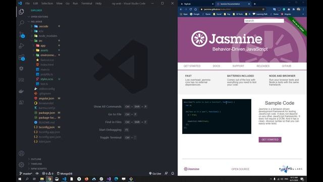Click the eye icon in the status bar

tap(37, 173)
